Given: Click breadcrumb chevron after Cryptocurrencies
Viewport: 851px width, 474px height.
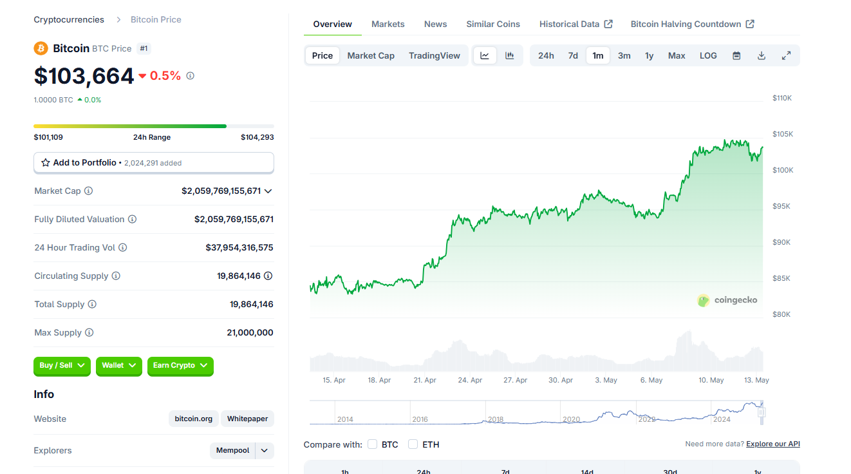Looking at the screenshot, I should pos(118,20).
